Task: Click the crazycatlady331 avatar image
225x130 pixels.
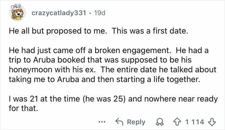Action: click(x=17, y=14)
